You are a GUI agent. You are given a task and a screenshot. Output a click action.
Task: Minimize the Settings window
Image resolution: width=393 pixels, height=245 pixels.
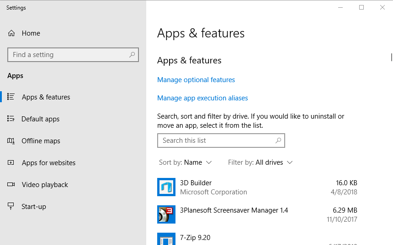(x=340, y=7)
